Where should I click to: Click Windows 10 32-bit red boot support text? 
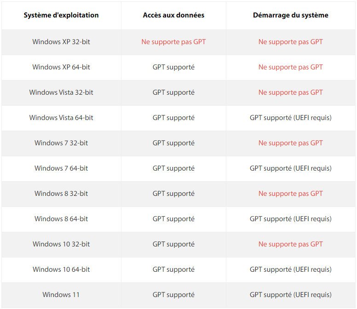tap(290, 244)
